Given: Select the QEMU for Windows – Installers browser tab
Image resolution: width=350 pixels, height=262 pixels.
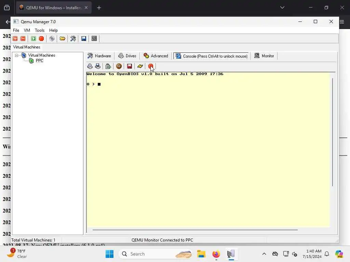Looking at the screenshot, I should 53,8.
